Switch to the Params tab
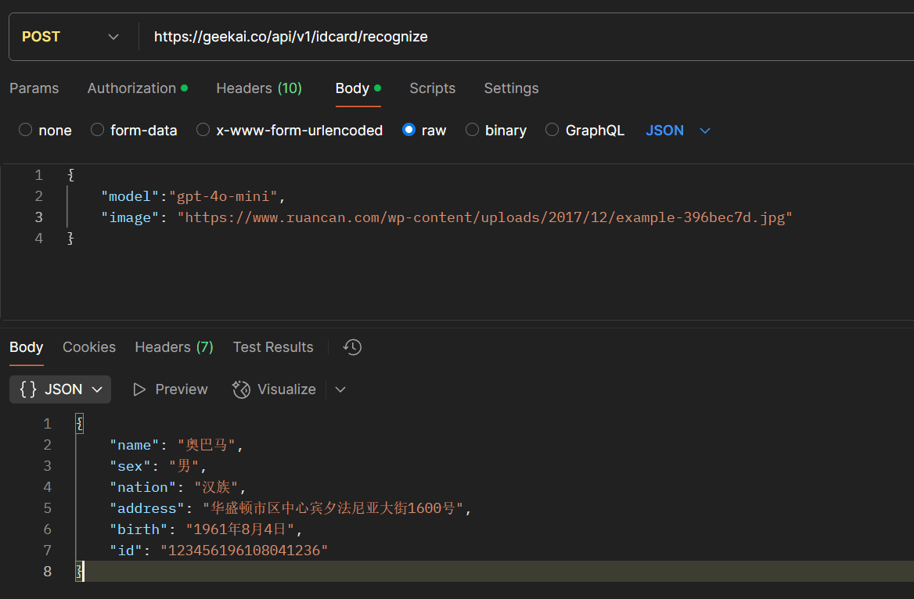 [34, 88]
